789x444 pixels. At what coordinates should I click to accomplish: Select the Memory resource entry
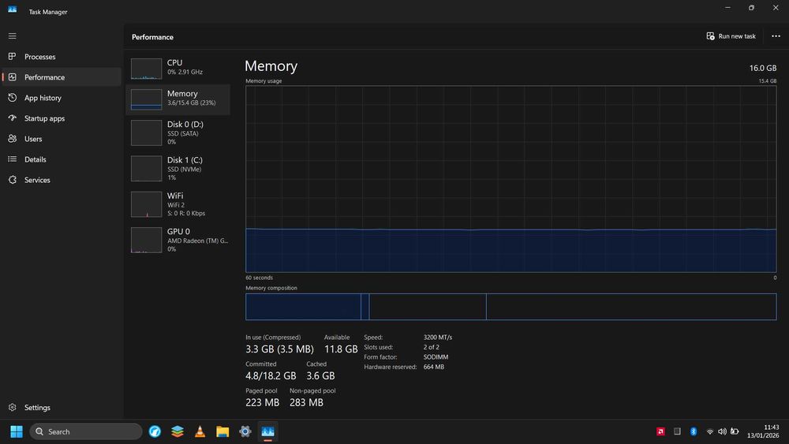[178, 99]
